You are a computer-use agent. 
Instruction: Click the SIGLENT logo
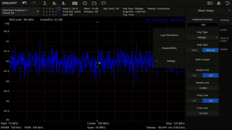click(9, 3)
